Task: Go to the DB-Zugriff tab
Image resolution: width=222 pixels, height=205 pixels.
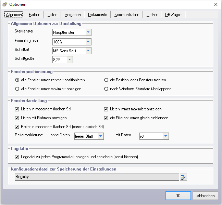Action: (173, 15)
